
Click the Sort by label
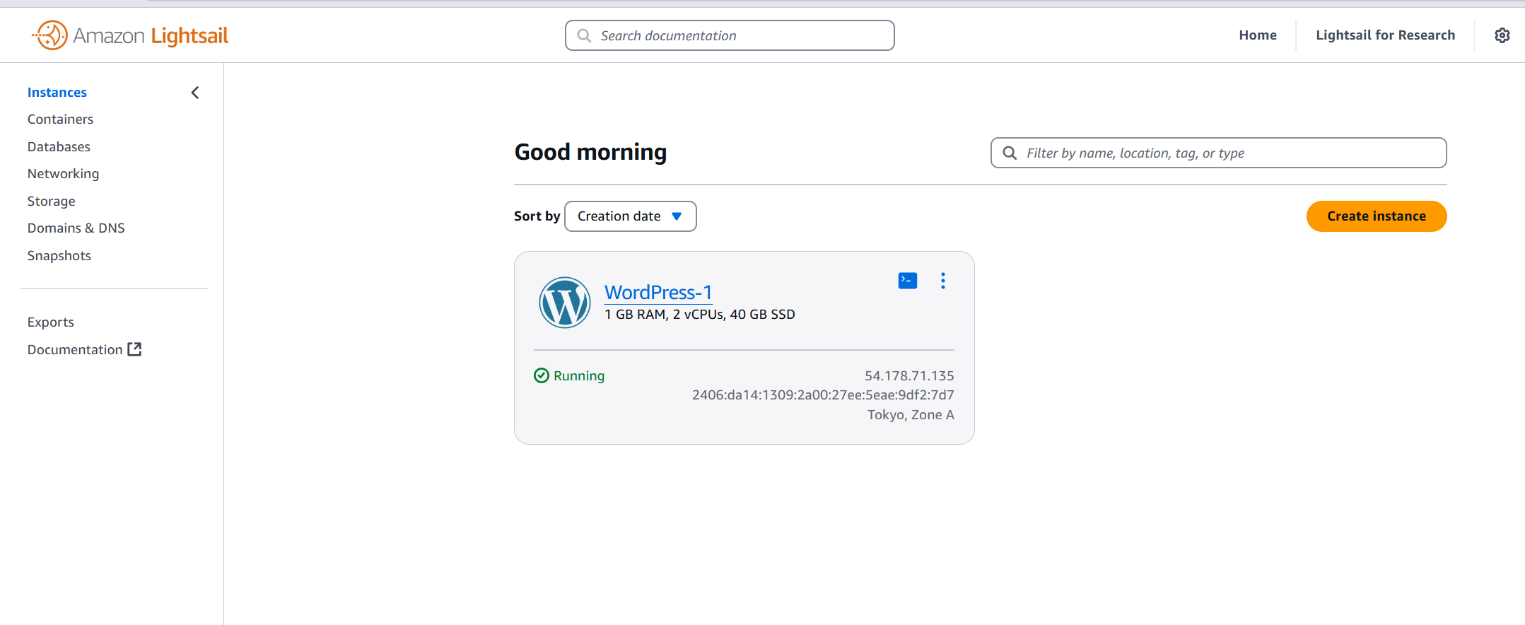pyautogui.click(x=537, y=216)
